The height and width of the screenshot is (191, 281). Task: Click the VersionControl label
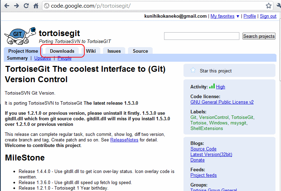tap(214, 117)
